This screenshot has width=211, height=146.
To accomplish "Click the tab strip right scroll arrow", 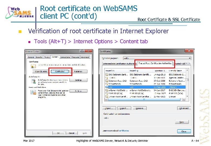I will [x=189, y=63].
